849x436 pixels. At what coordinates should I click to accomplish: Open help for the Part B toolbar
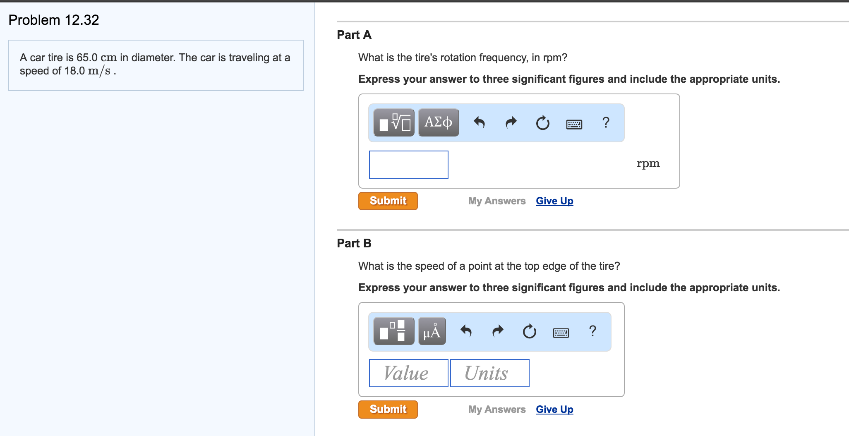pos(593,331)
